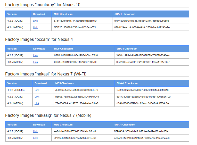Click SHA-1 checksum starting c317339e5c1
This screenshot has width=197, height=145.
143,97
